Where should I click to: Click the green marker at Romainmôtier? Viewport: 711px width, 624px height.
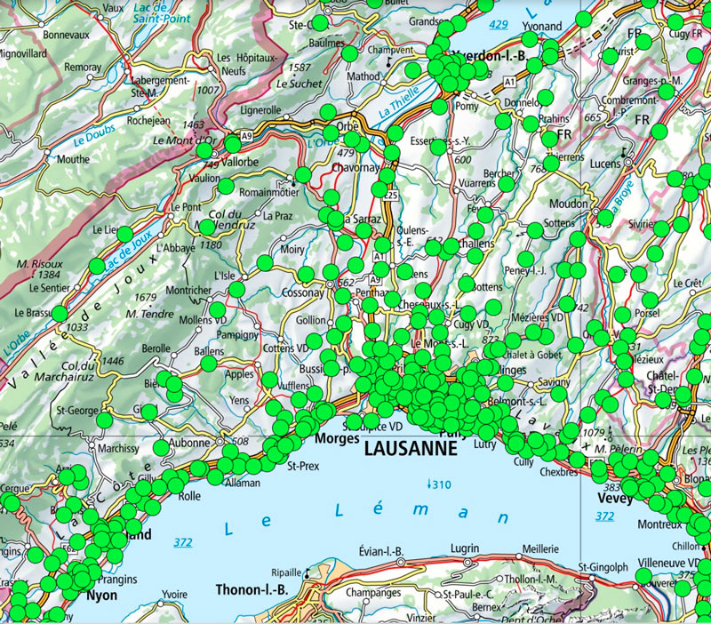[x=303, y=174]
